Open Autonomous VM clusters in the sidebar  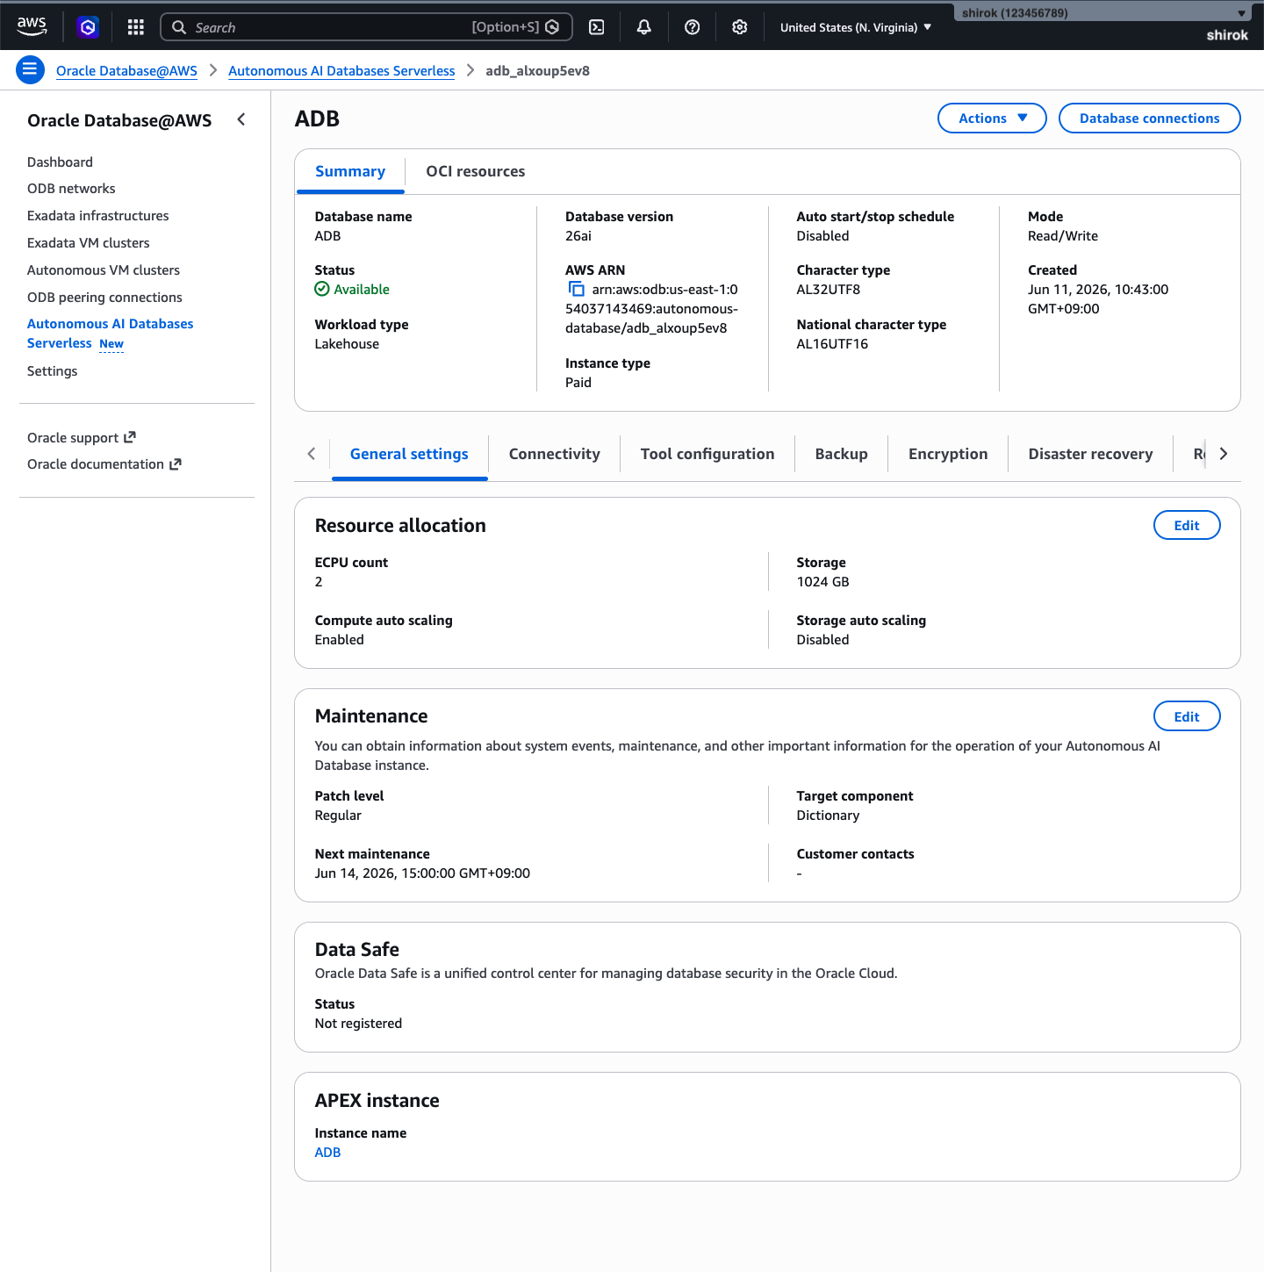coord(104,270)
